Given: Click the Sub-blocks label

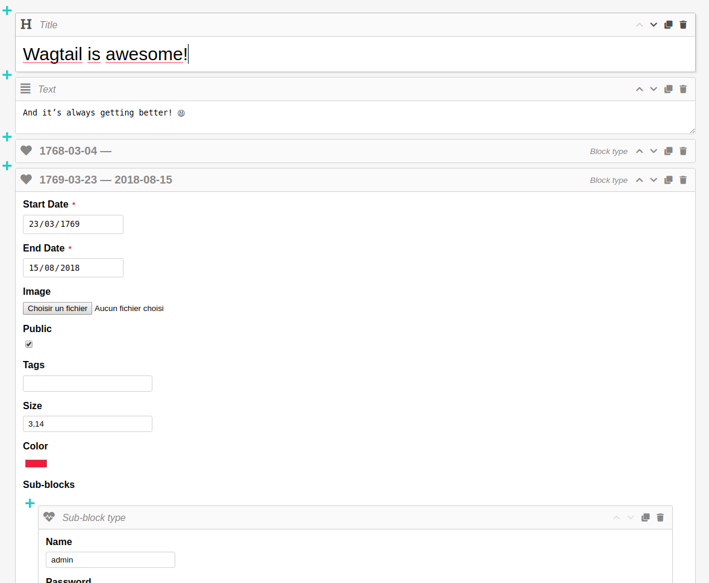Looking at the screenshot, I should pyautogui.click(x=49, y=484).
